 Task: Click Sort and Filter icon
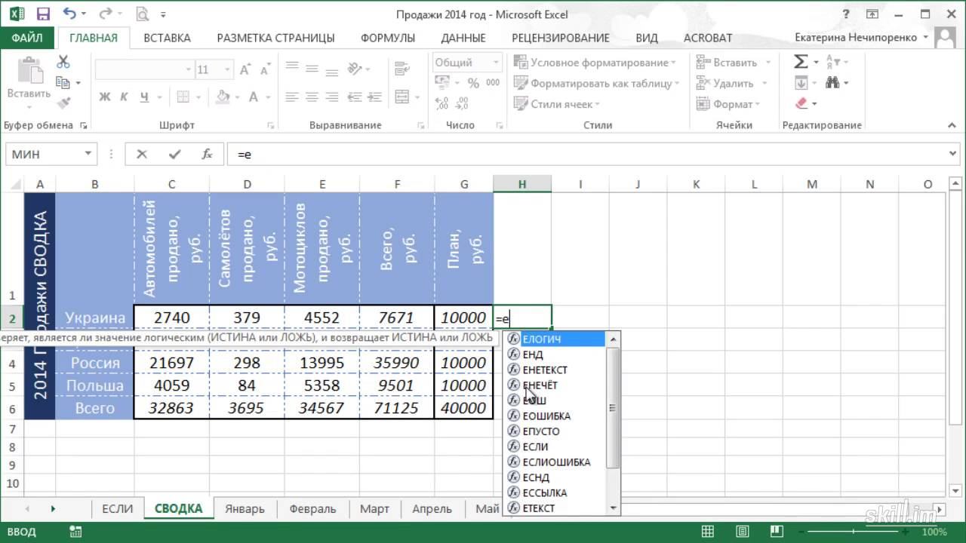(x=832, y=63)
